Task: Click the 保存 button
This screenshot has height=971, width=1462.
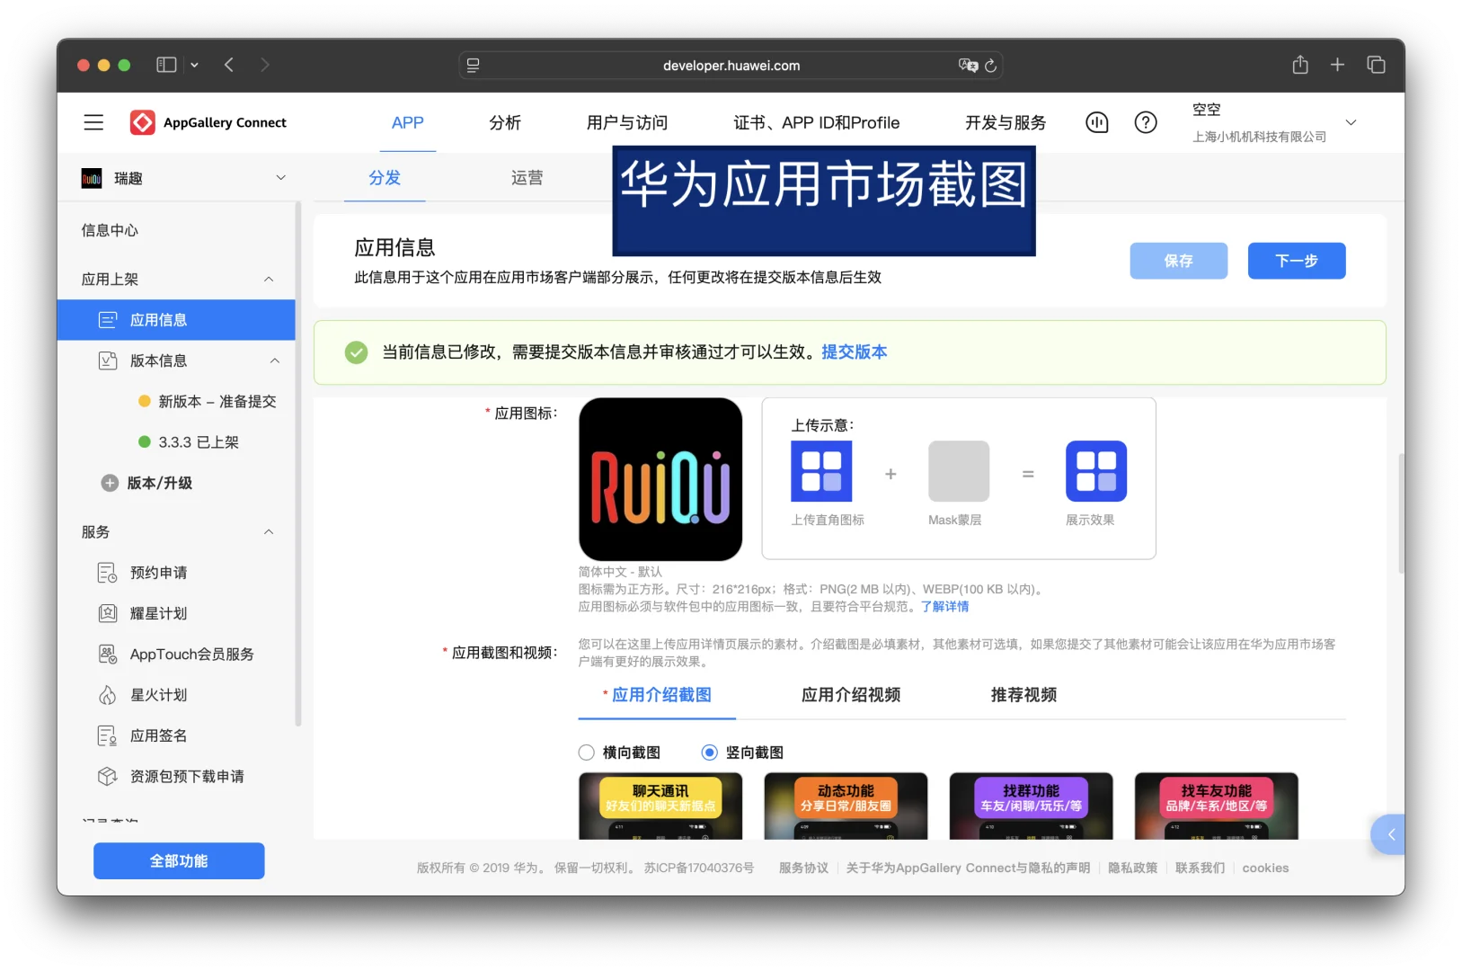Action: click(1179, 261)
